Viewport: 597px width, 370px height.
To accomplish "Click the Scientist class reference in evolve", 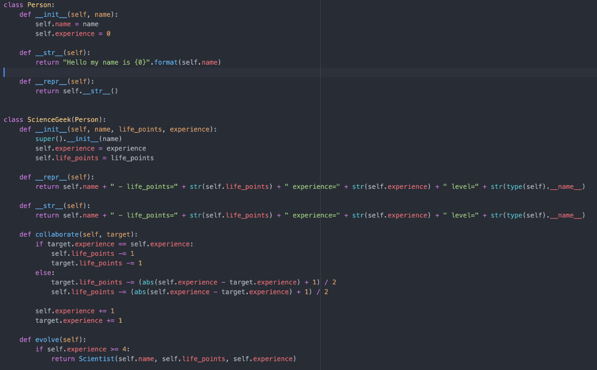I will (97, 358).
